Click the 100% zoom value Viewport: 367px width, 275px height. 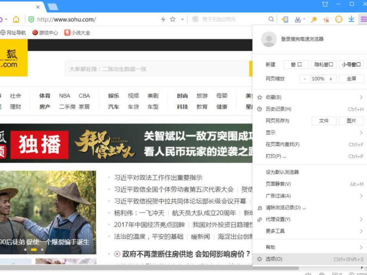[x=318, y=79]
